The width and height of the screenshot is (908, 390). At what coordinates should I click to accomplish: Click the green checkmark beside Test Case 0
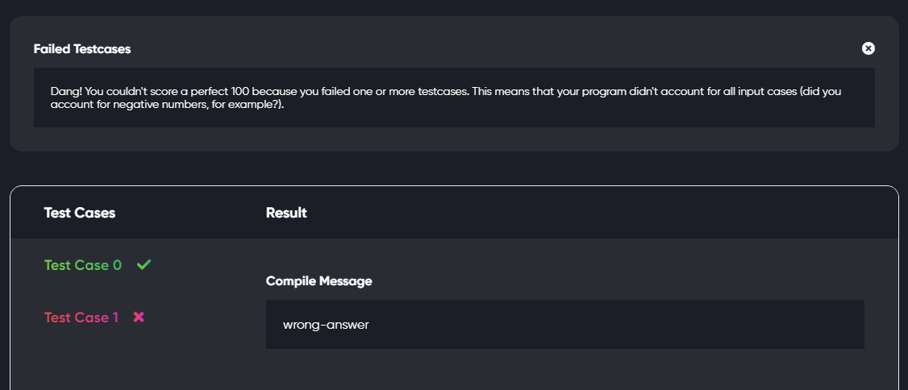[x=144, y=264]
